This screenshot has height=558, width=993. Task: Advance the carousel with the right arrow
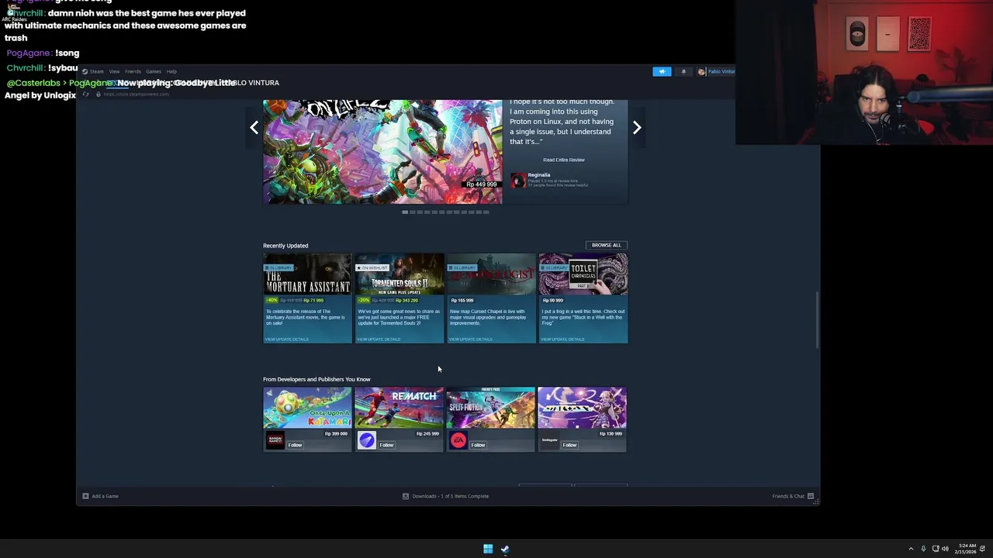[x=637, y=128]
